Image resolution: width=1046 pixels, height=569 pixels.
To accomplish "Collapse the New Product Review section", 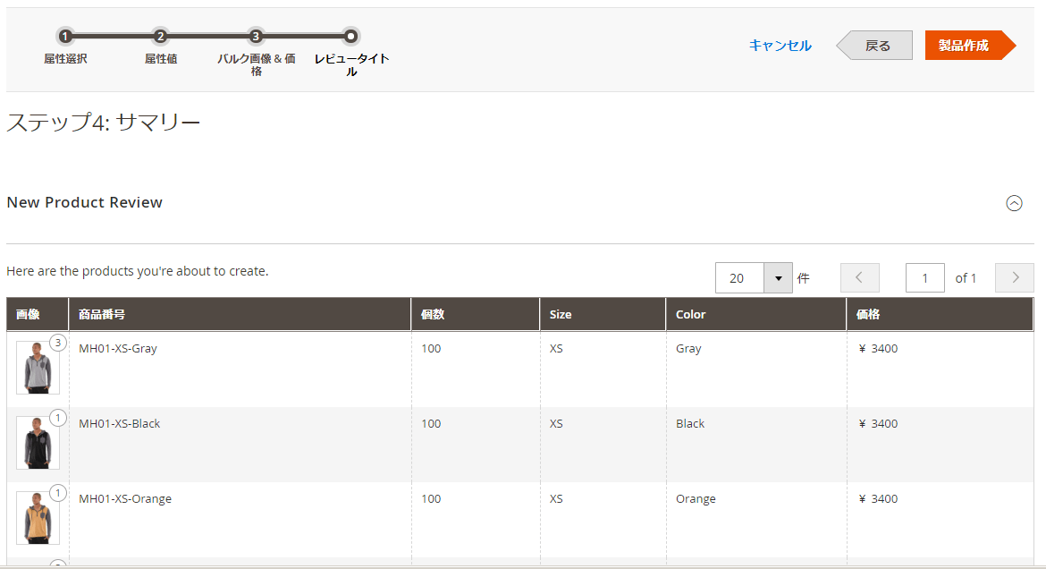I will point(1015,203).
